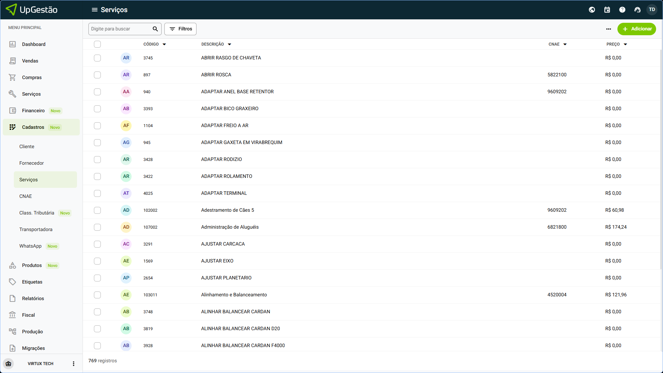Open VIRTUX TECH vertical dots menu
Viewport: 663px width, 373px height.
click(x=73, y=364)
